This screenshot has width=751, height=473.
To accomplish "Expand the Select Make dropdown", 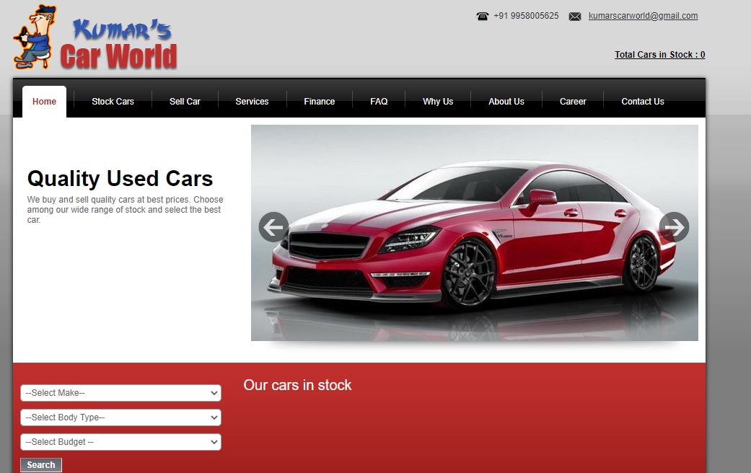I will pos(120,393).
